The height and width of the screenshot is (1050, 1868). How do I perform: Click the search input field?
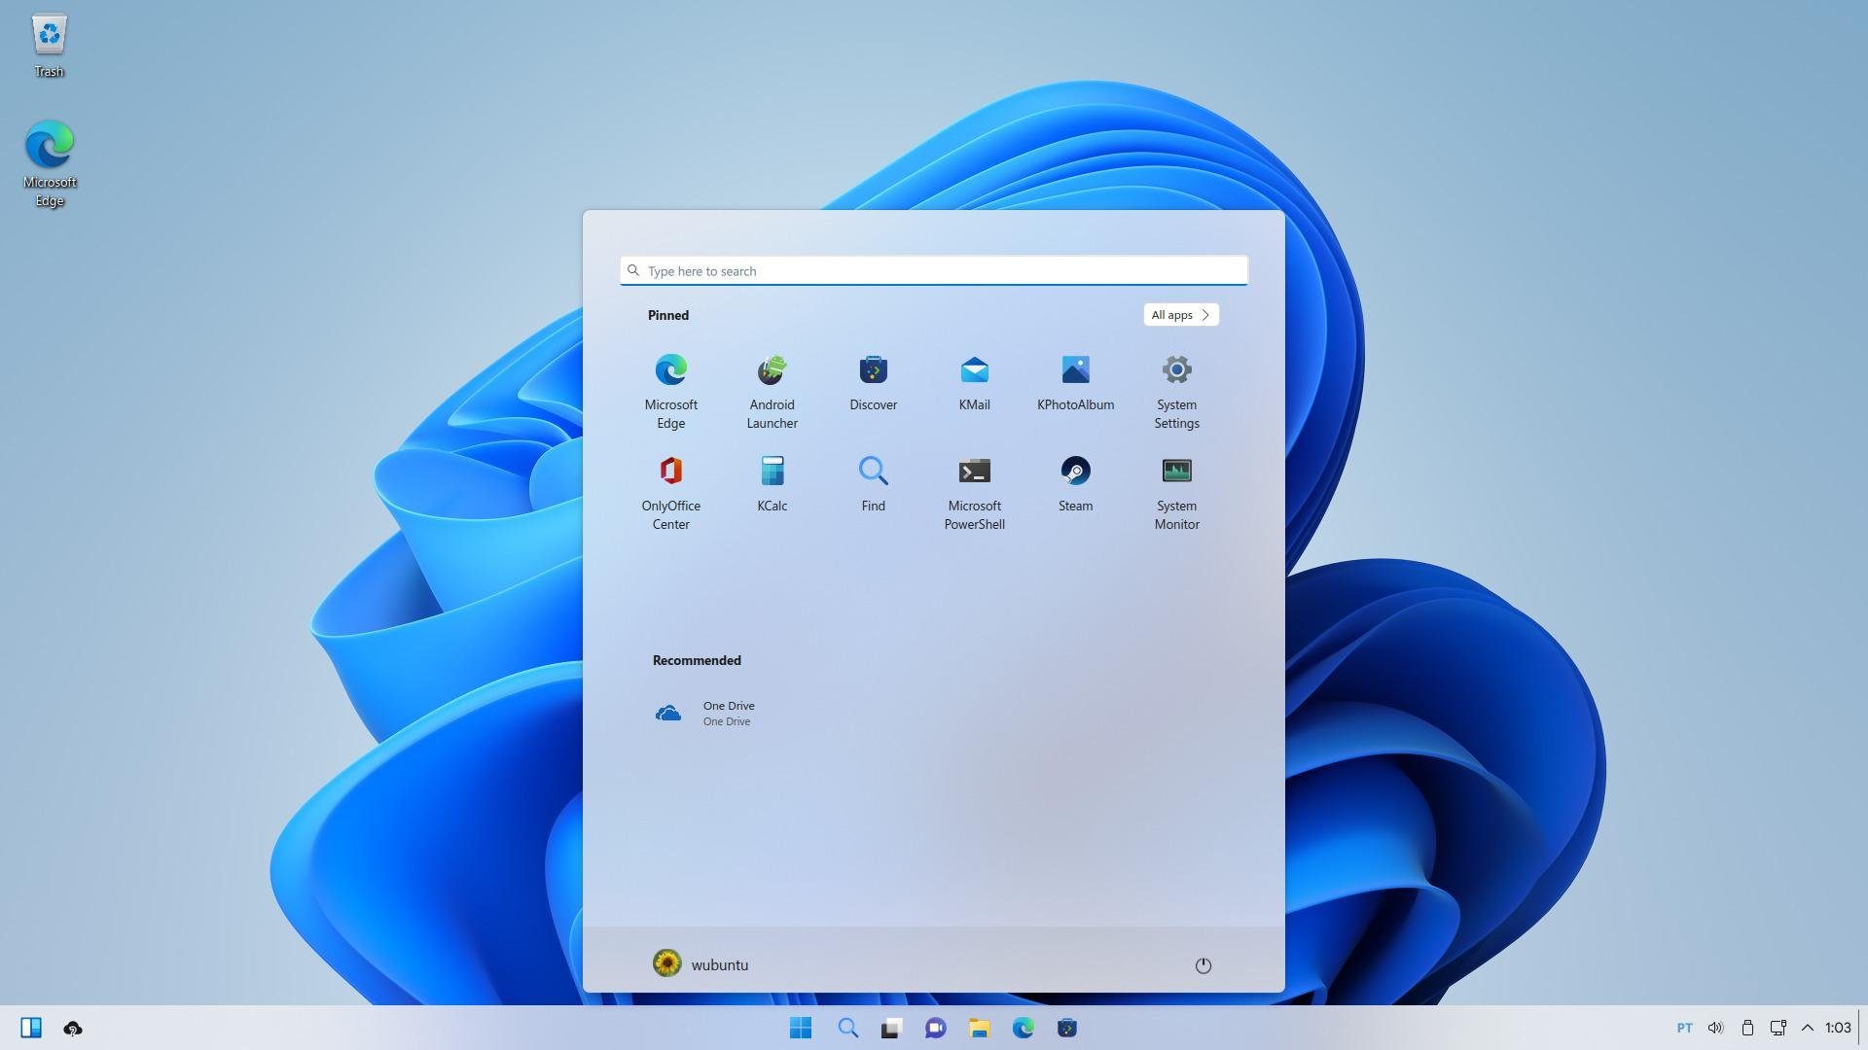tap(933, 269)
